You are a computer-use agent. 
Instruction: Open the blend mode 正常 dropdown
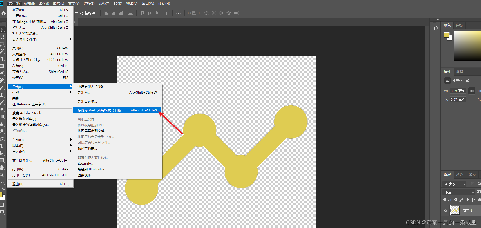click(459, 192)
